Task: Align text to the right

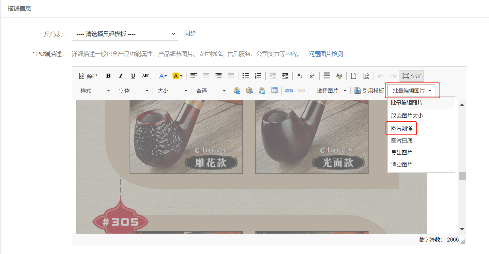Action: pos(219,76)
